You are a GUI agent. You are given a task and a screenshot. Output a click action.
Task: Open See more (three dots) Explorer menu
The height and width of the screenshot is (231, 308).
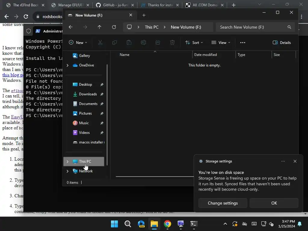(243, 43)
